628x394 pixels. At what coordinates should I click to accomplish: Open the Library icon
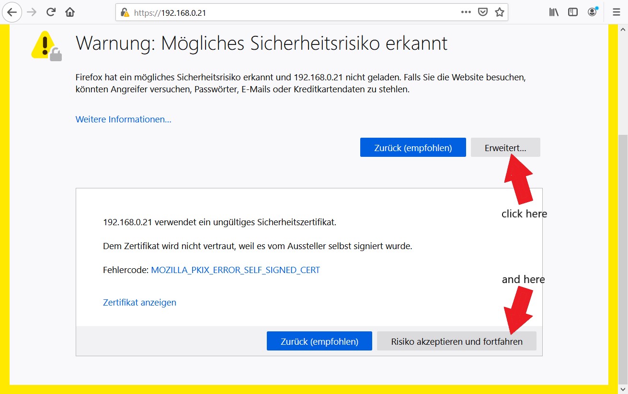554,12
